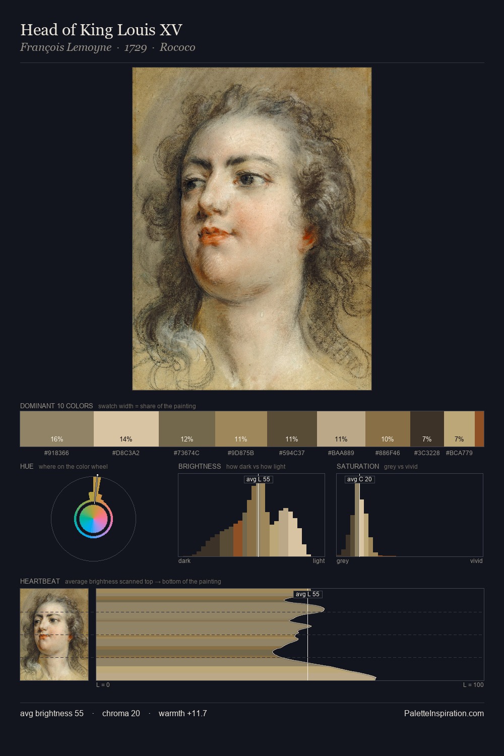Click the footer text warmth +11.7
This screenshot has height=756, width=504.
coord(183,713)
